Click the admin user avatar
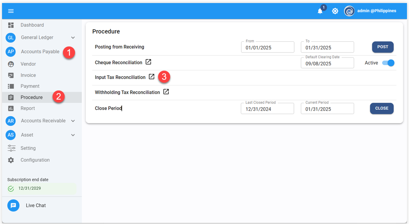 click(349, 11)
